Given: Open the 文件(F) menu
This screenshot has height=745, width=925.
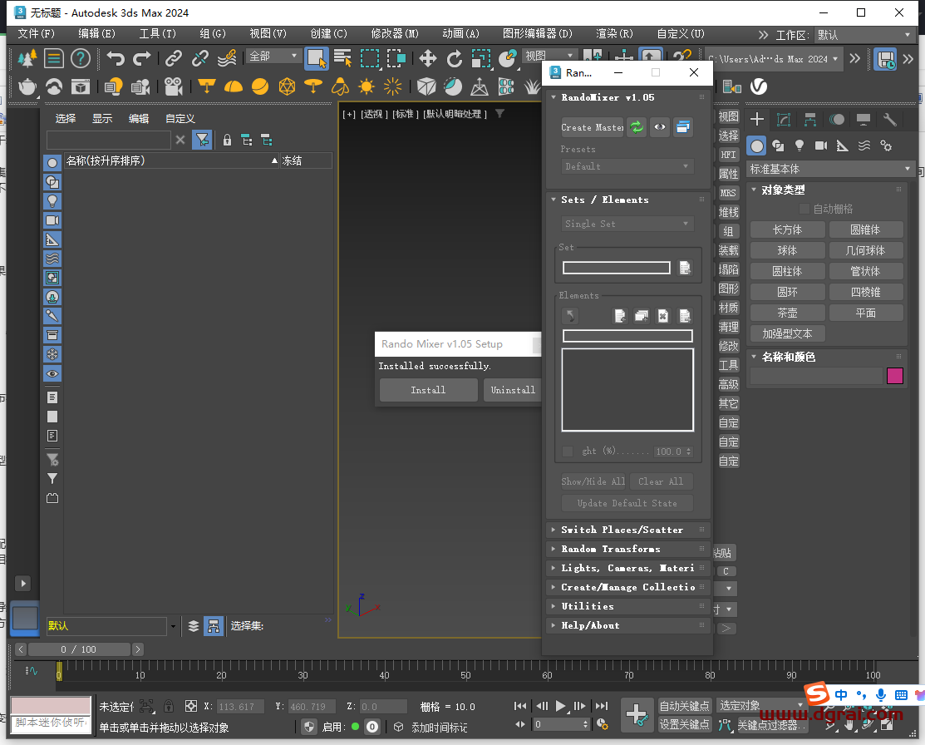Looking at the screenshot, I should click(36, 33).
